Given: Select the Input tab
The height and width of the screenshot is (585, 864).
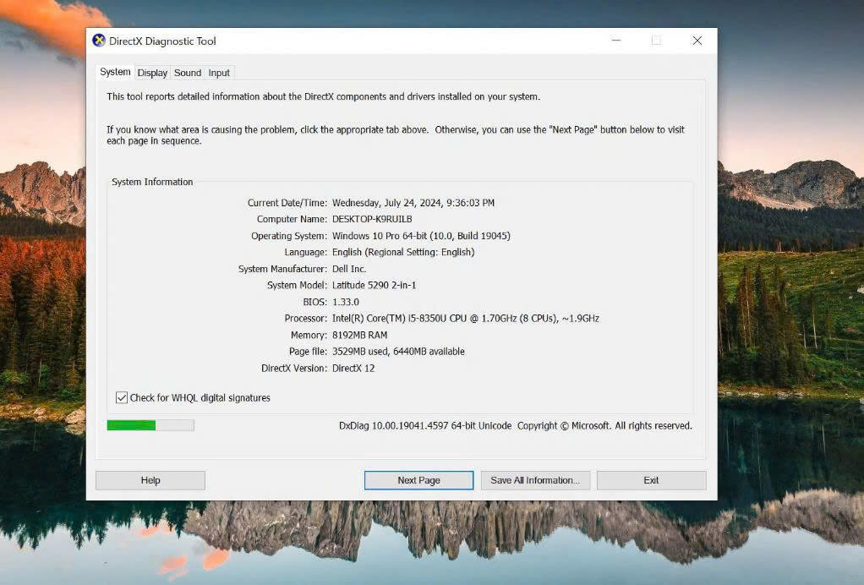Looking at the screenshot, I should coord(219,73).
